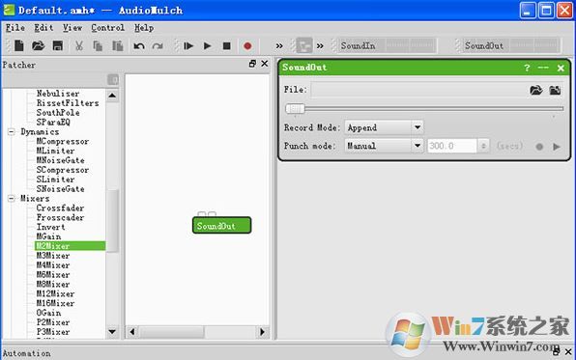Undock the Patcher panel
The height and width of the screenshot is (360, 576).
click(252, 64)
